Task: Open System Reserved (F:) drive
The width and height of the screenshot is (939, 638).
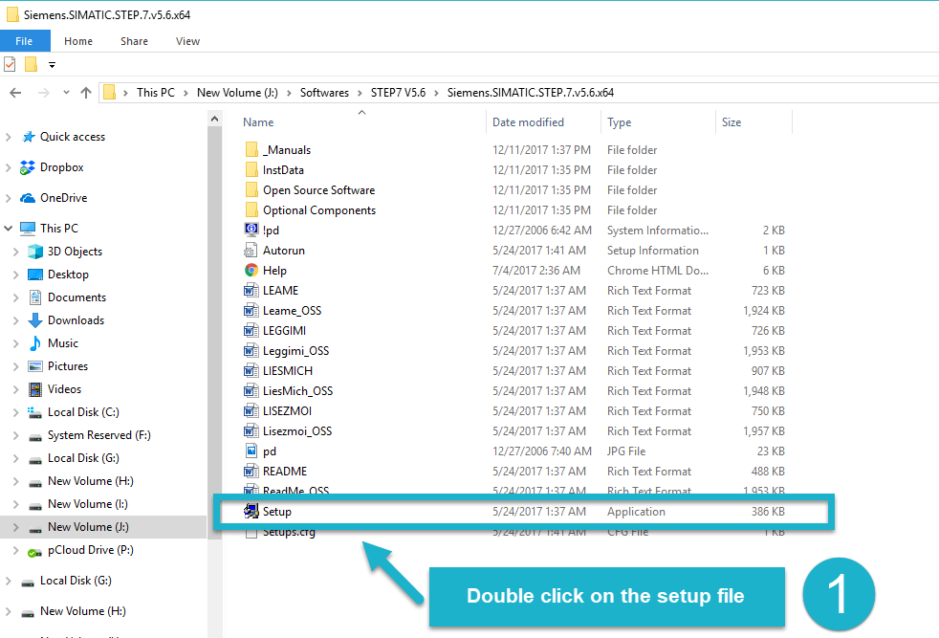Action: pyautogui.click(x=98, y=435)
